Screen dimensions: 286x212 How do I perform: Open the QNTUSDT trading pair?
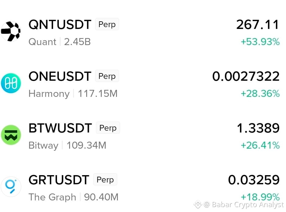pos(60,24)
